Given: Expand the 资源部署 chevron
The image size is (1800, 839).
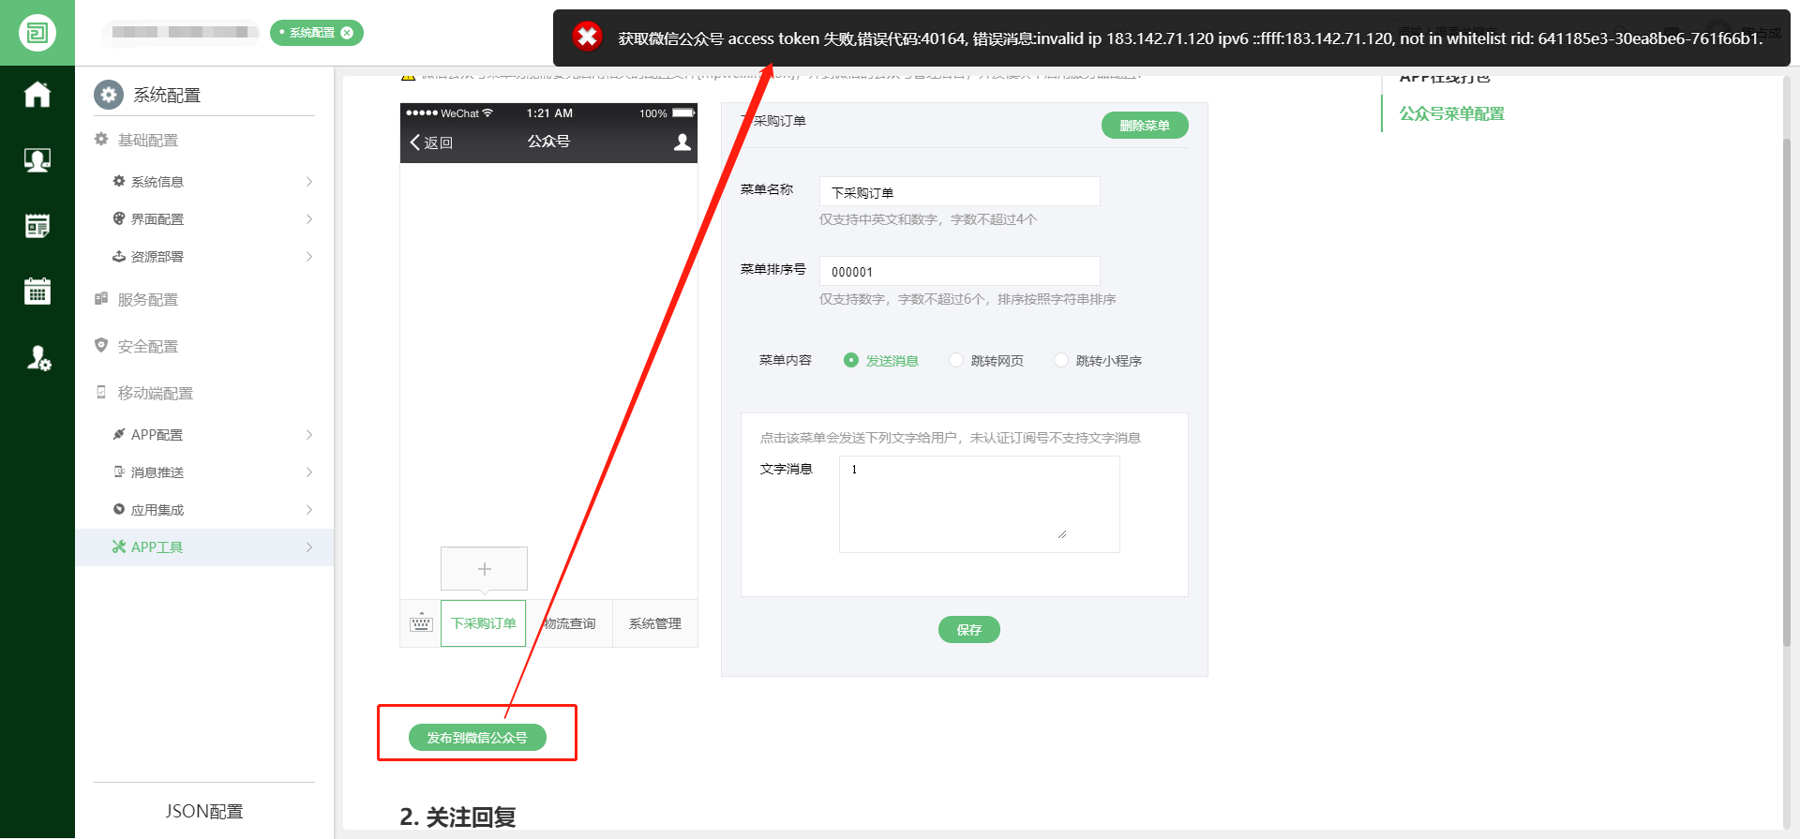Looking at the screenshot, I should pos(309,257).
